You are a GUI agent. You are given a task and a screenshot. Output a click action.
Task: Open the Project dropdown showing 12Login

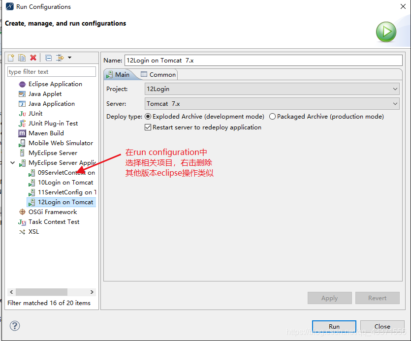(x=272, y=89)
